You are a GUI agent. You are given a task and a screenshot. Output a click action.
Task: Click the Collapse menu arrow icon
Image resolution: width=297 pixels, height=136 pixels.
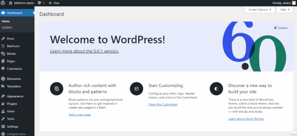tap(3, 134)
